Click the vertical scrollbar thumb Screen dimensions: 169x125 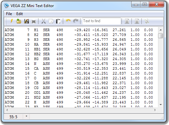coord(160,36)
